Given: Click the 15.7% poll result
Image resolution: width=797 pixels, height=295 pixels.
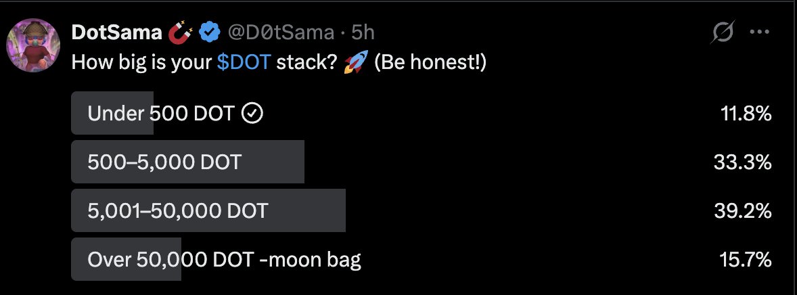Looking at the screenshot, I should 746,260.
